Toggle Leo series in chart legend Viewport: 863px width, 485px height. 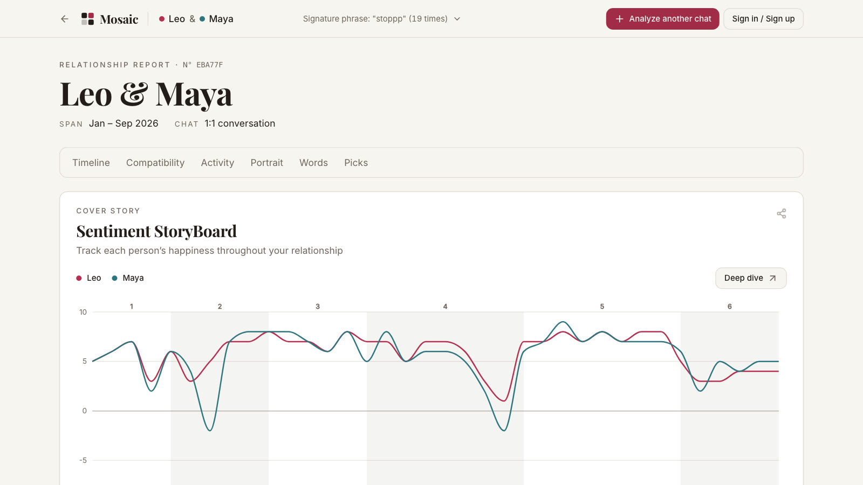click(x=88, y=278)
